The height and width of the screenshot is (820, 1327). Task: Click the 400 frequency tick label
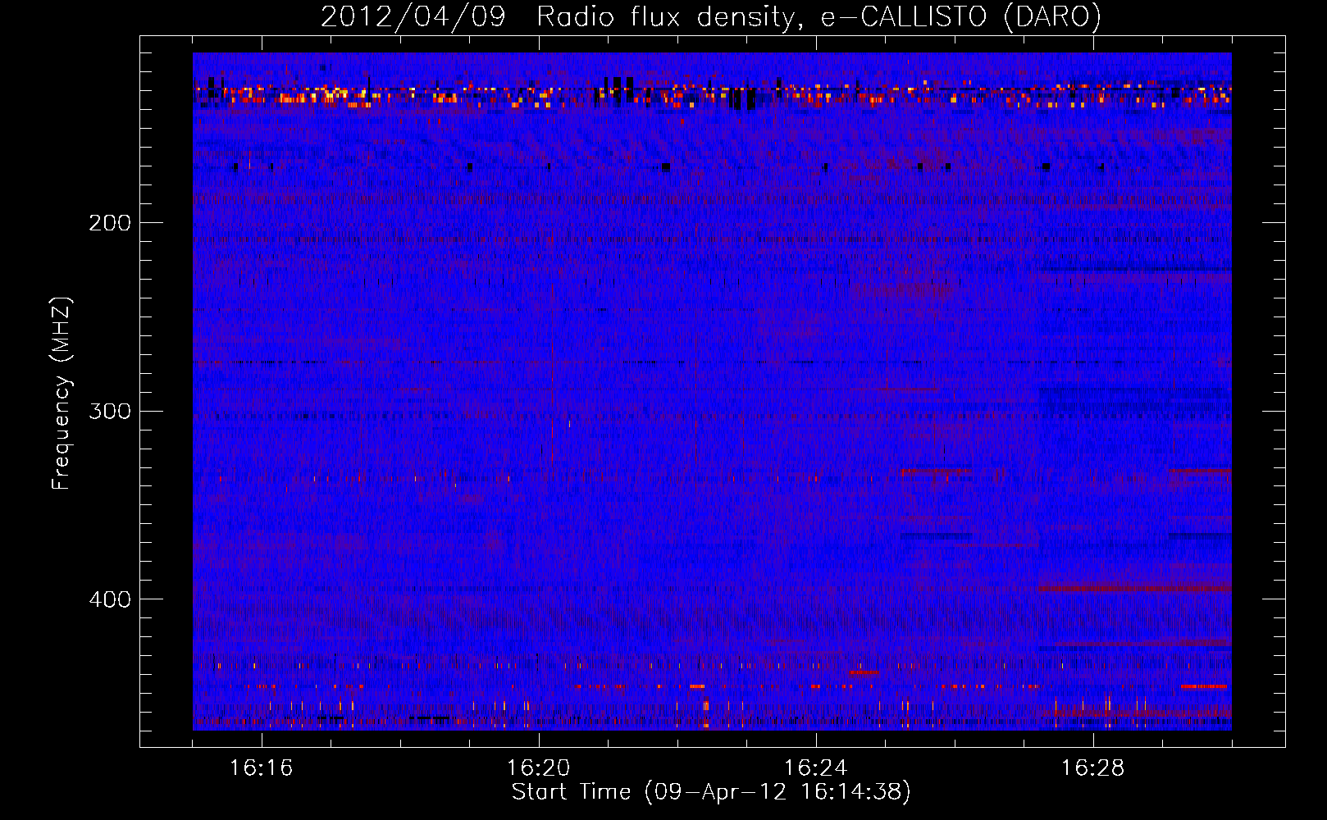(110, 599)
